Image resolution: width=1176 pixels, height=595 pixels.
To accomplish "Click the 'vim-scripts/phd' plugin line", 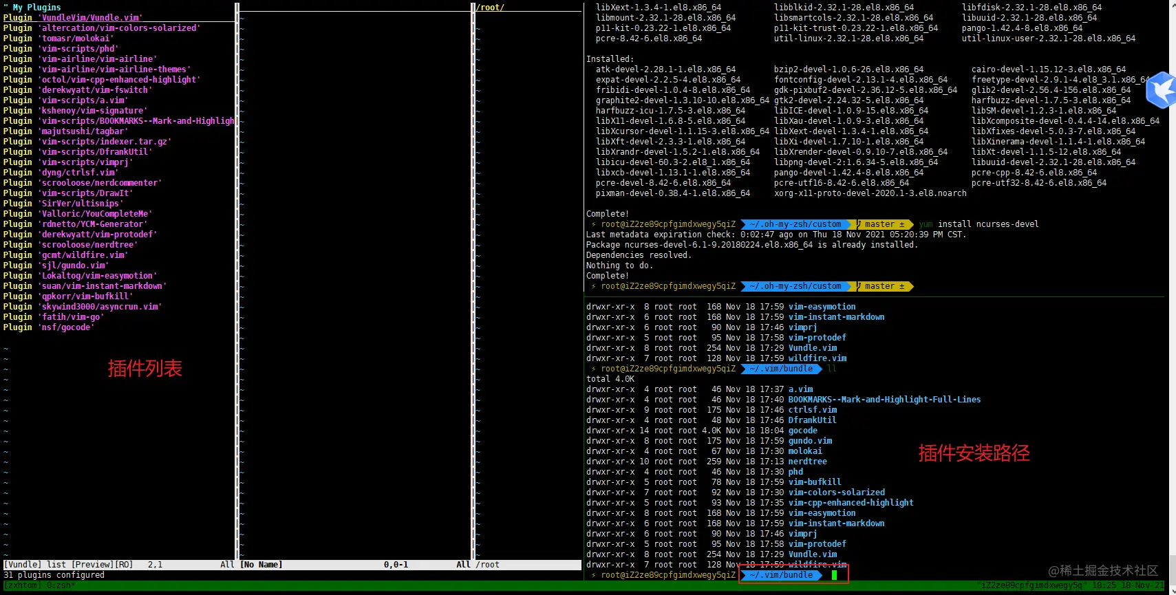I will [x=61, y=49].
